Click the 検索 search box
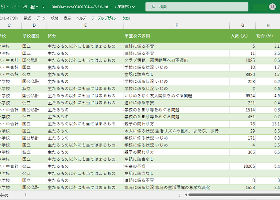 pos(197,7)
